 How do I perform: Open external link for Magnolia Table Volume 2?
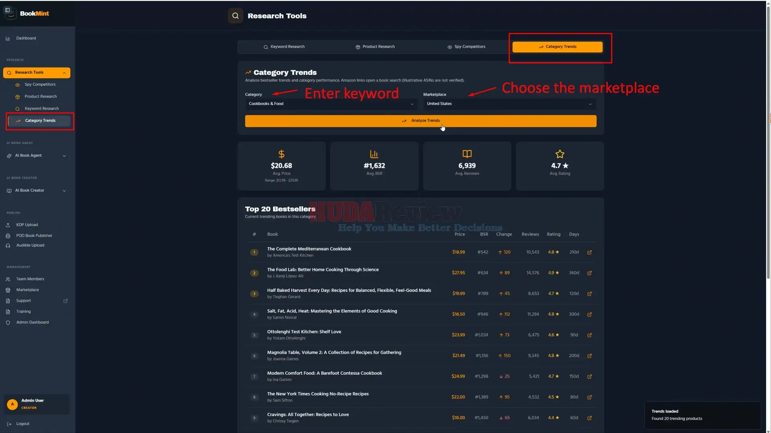(x=589, y=356)
